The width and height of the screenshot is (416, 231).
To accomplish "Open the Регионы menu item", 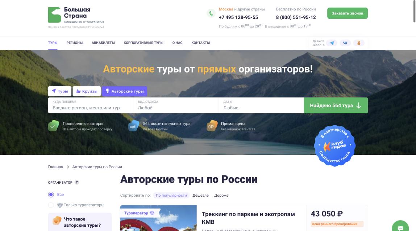I will pyautogui.click(x=75, y=43).
